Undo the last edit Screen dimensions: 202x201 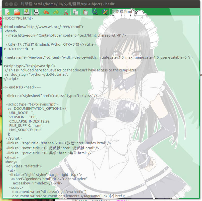click(46, 12)
